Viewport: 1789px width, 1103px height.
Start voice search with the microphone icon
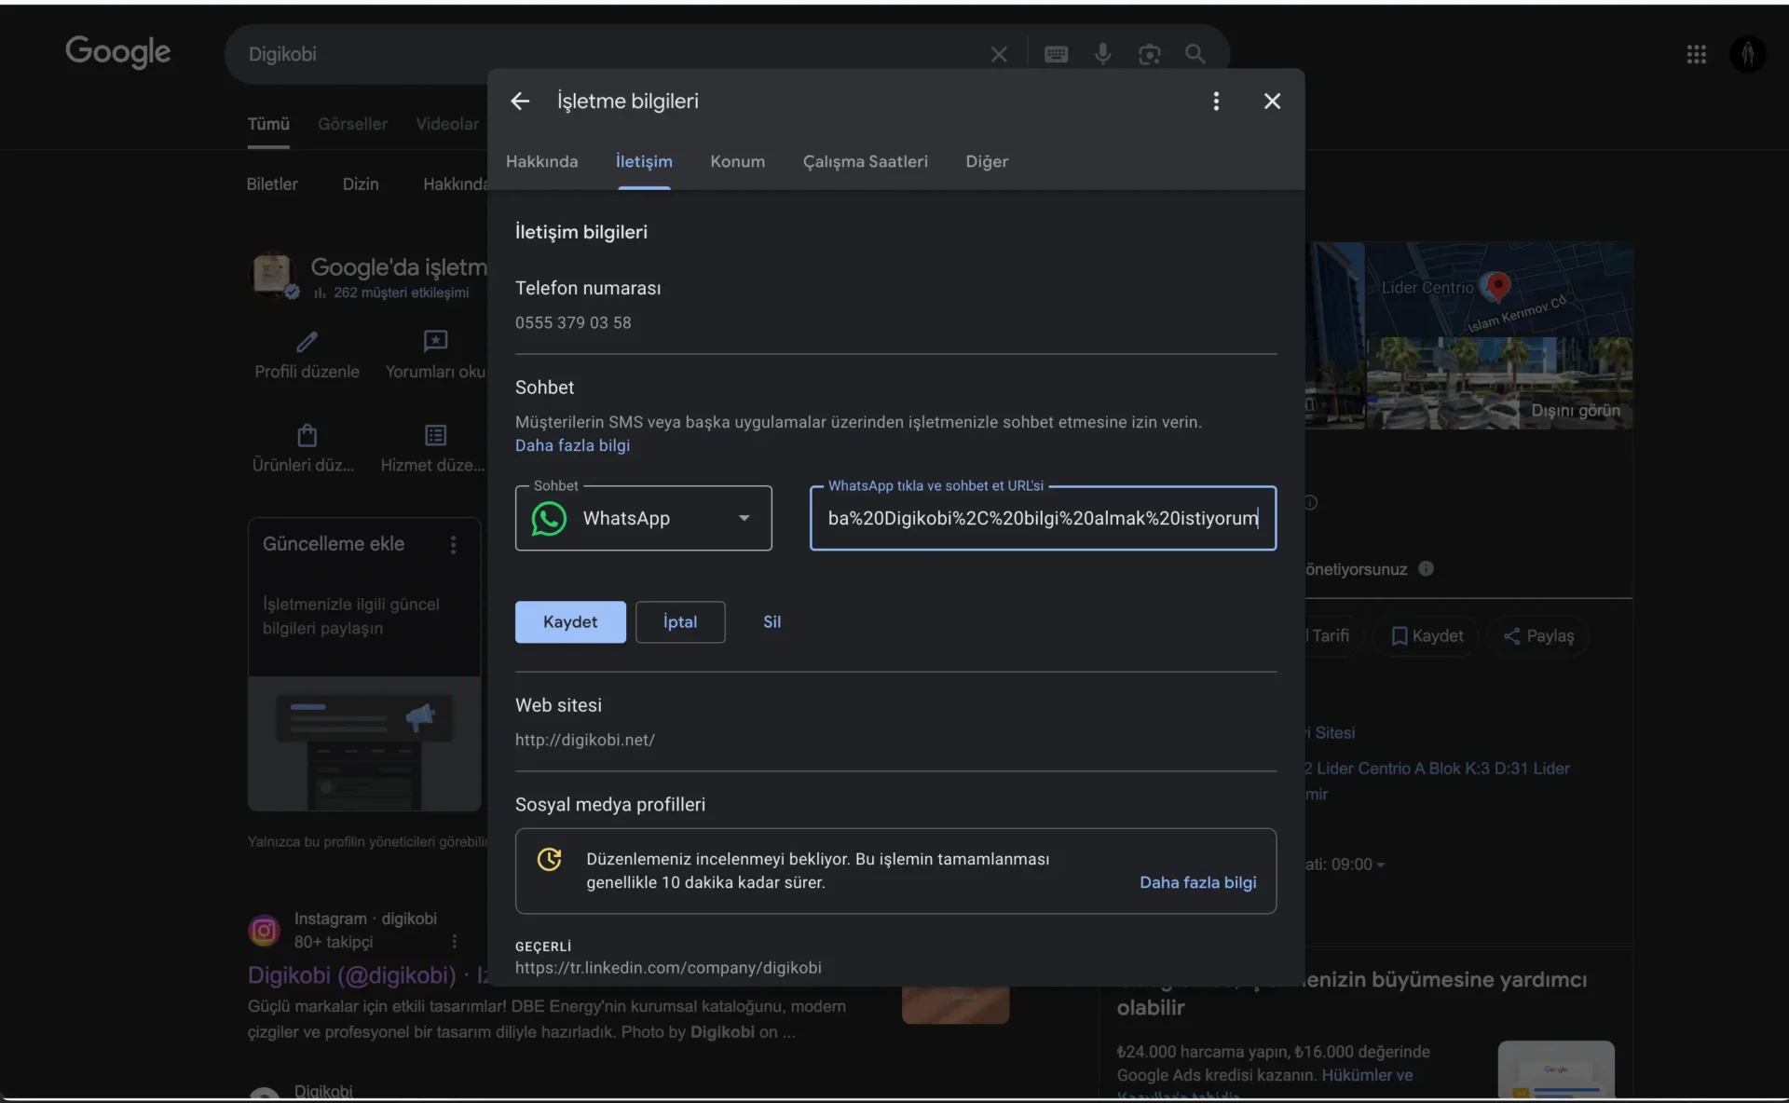[x=1102, y=54]
